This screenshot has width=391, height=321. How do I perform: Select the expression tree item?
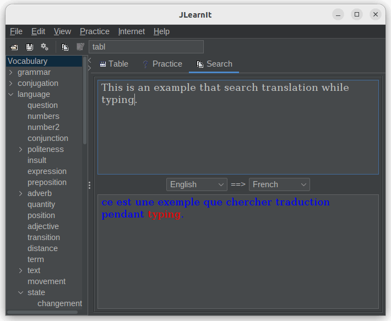[47, 171]
